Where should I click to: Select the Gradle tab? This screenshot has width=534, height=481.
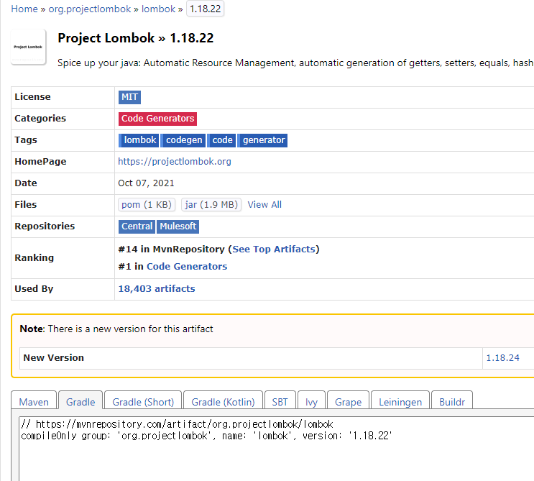(x=80, y=402)
